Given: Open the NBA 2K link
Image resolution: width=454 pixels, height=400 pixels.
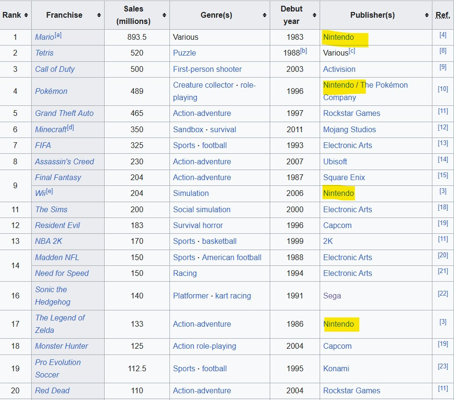Looking at the screenshot, I should point(48,241).
